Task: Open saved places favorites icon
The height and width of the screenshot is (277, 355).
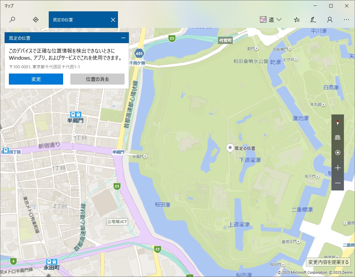Action: pyautogui.click(x=297, y=20)
